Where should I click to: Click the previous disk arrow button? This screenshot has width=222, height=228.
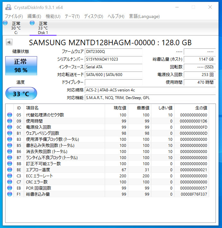pos(9,42)
